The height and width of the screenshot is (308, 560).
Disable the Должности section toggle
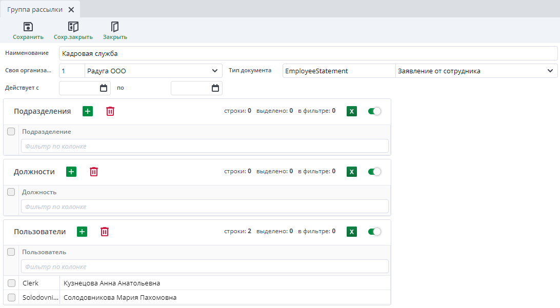pos(374,172)
